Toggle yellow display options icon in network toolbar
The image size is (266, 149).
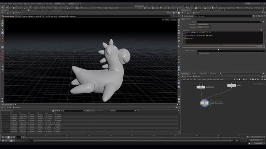[x=258, y=79]
